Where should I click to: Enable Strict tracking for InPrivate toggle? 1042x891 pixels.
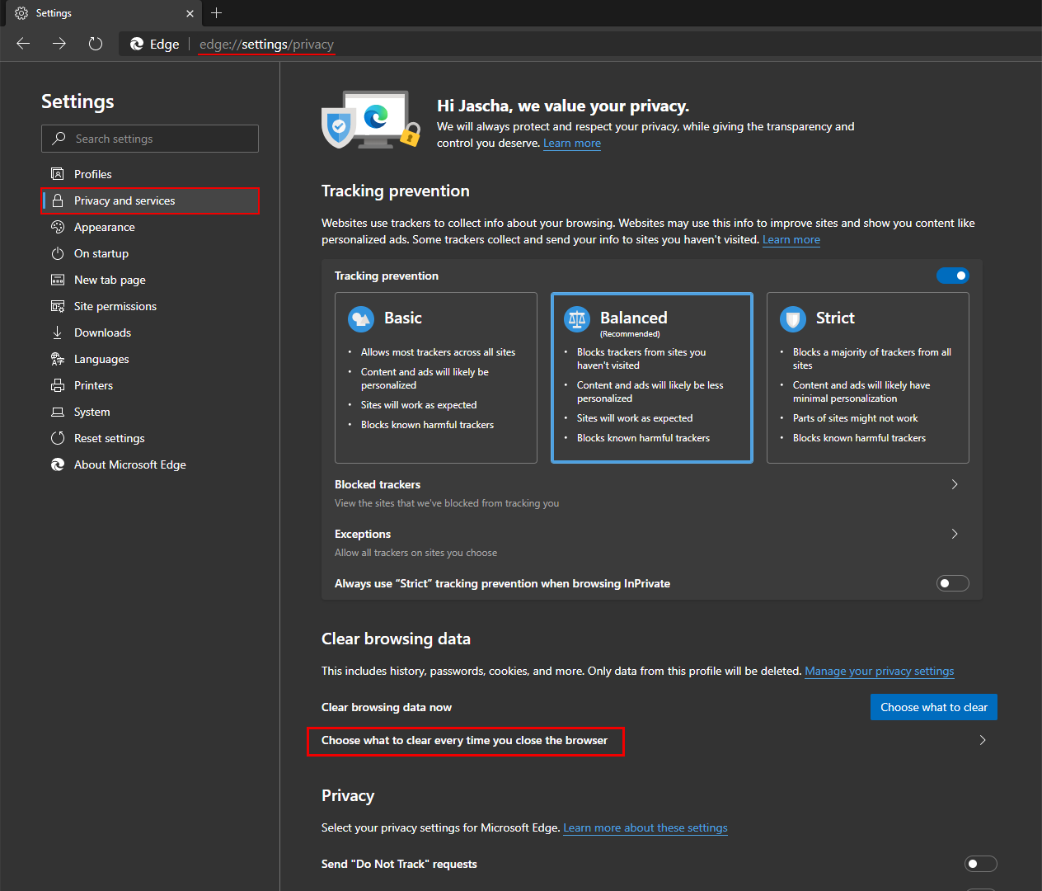[x=953, y=583]
